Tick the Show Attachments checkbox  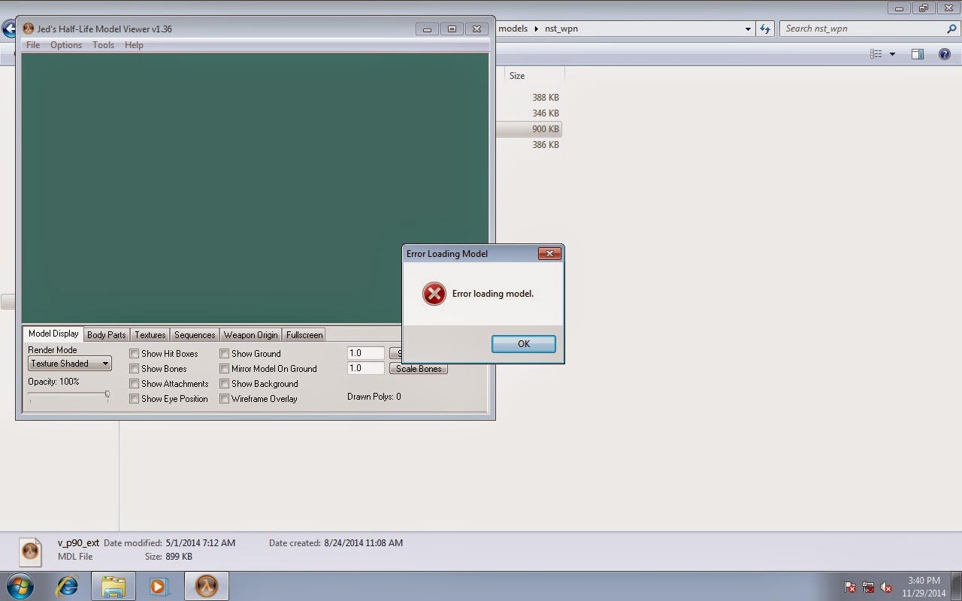[135, 384]
